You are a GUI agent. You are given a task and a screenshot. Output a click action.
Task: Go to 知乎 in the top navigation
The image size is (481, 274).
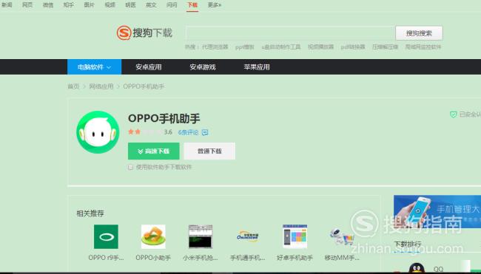pyautogui.click(x=68, y=5)
